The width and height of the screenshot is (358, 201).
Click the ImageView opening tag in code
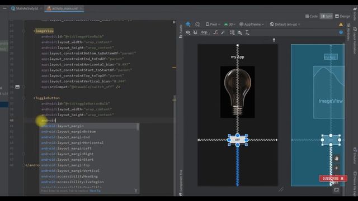(x=44, y=31)
